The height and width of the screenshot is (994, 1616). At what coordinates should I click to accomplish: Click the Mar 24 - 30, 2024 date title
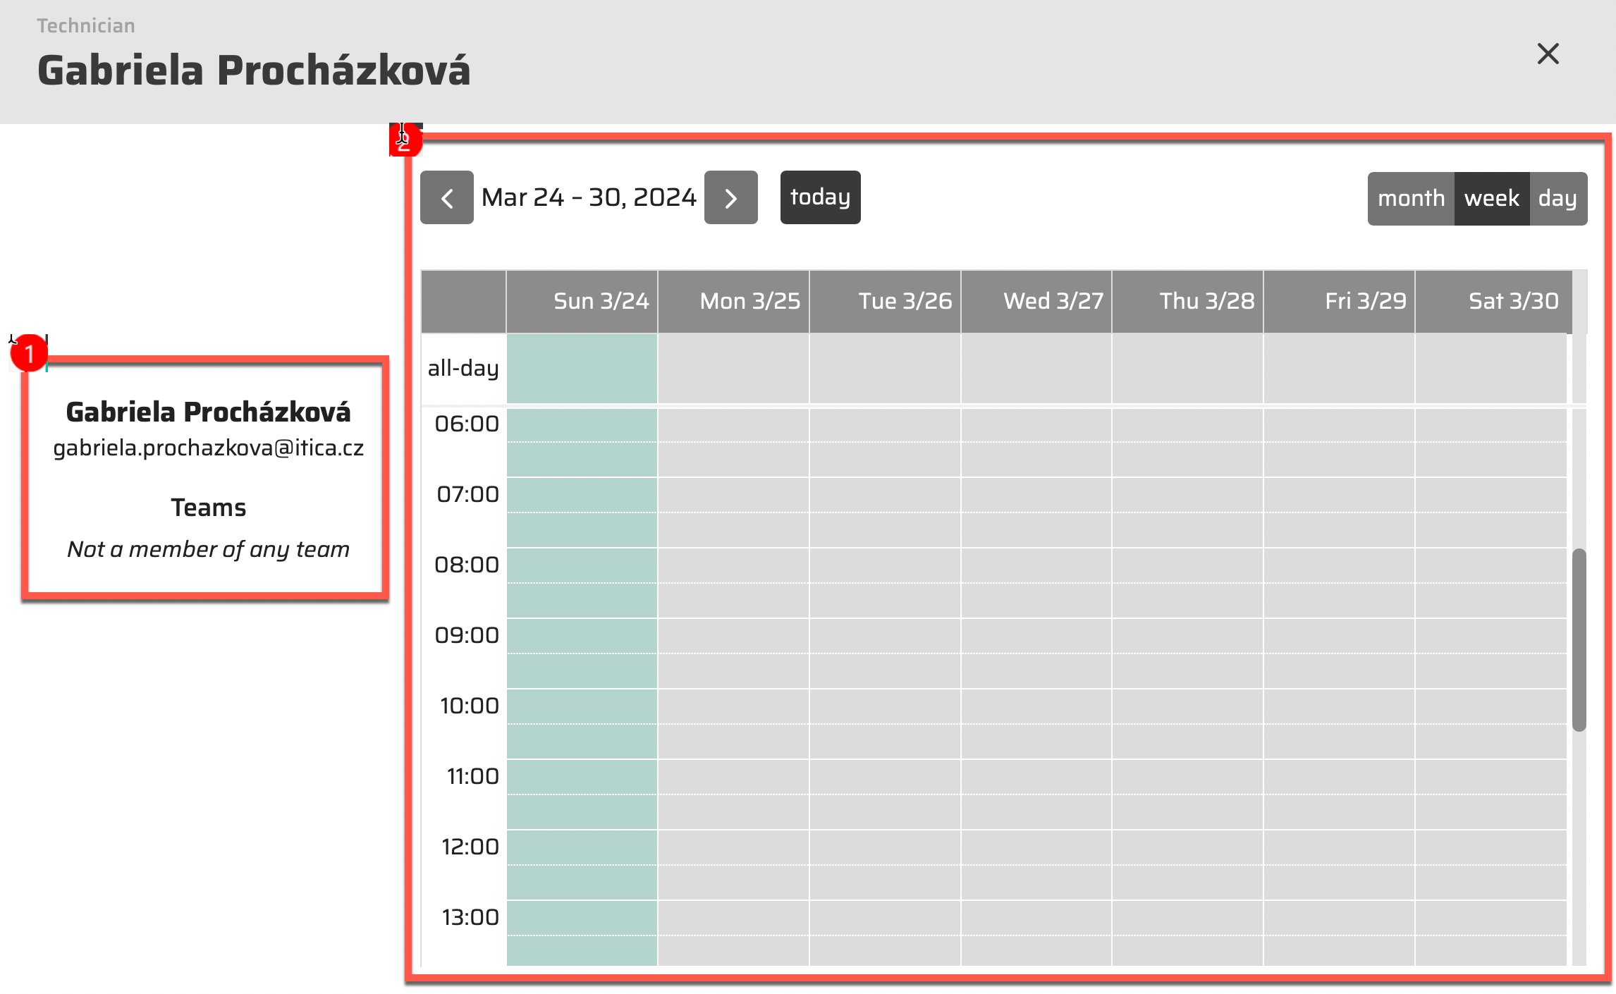(x=589, y=197)
